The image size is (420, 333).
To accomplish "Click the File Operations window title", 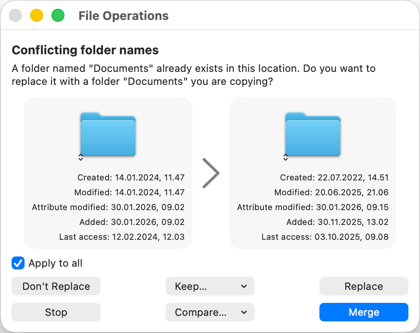I will click(123, 16).
